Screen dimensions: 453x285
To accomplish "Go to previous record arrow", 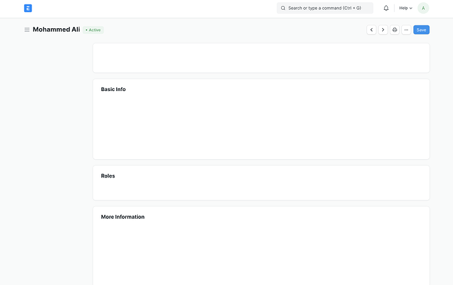I will pos(372,30).
